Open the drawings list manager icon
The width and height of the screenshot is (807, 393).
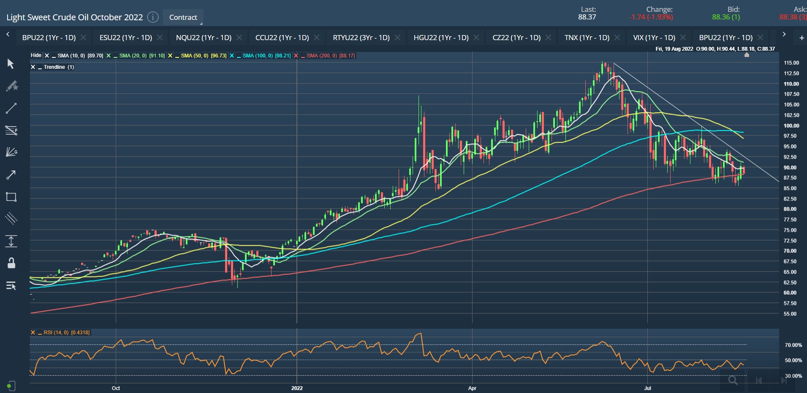(11, 286)
